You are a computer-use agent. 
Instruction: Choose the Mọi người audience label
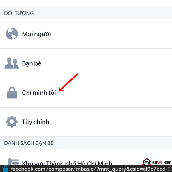pyautogui.click(x=36, y=34)
